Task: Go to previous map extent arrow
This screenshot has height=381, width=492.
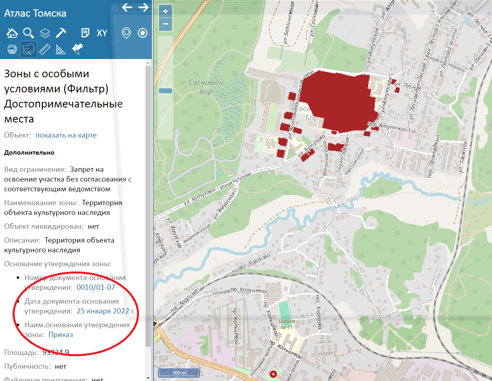Action: click(127, 7)
